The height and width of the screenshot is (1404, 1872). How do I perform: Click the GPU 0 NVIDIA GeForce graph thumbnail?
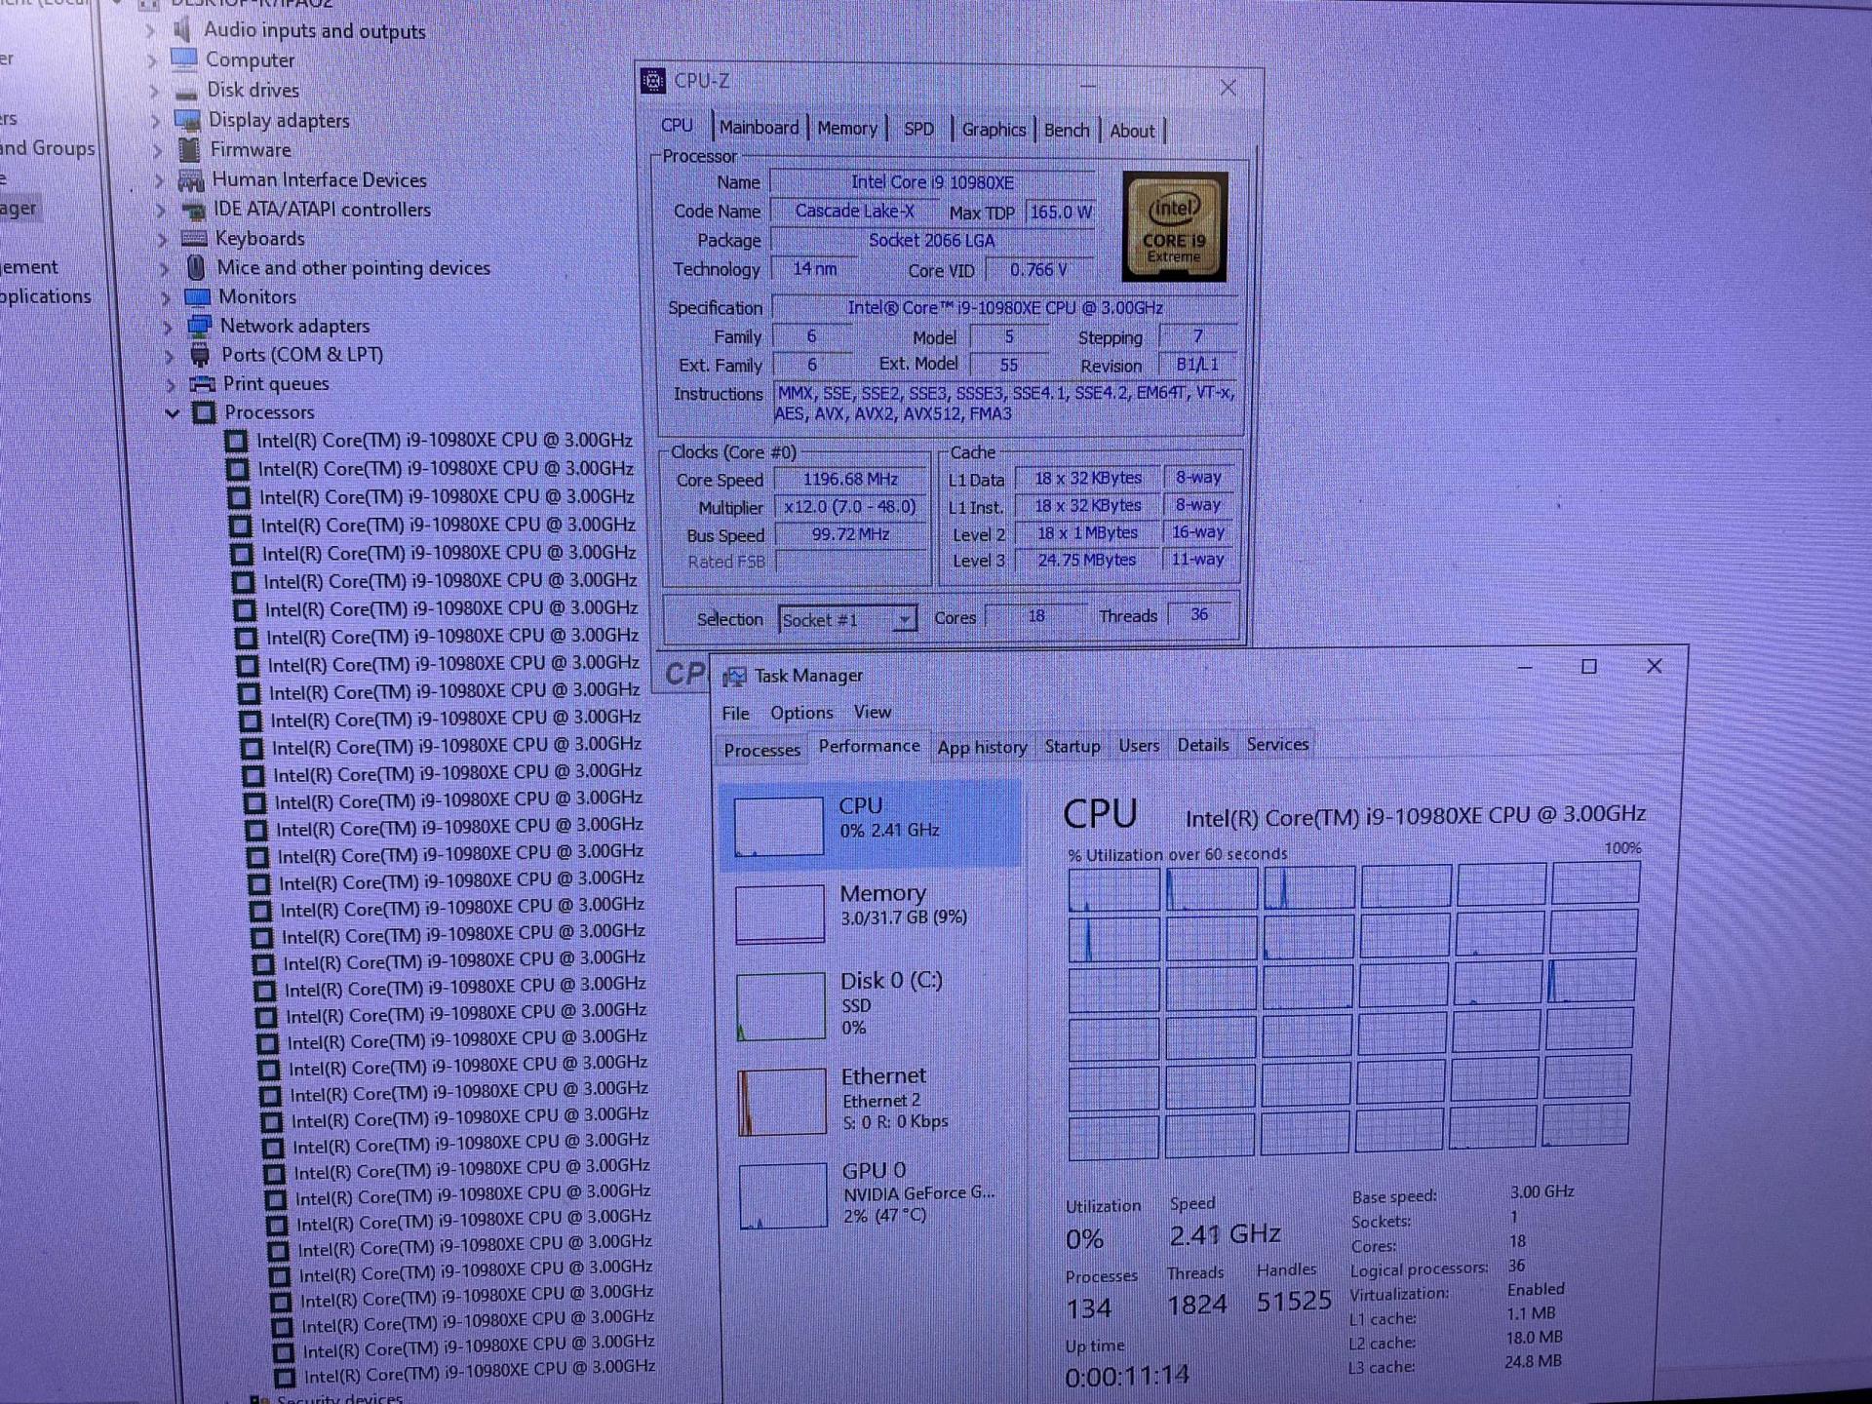[780, 1195]
